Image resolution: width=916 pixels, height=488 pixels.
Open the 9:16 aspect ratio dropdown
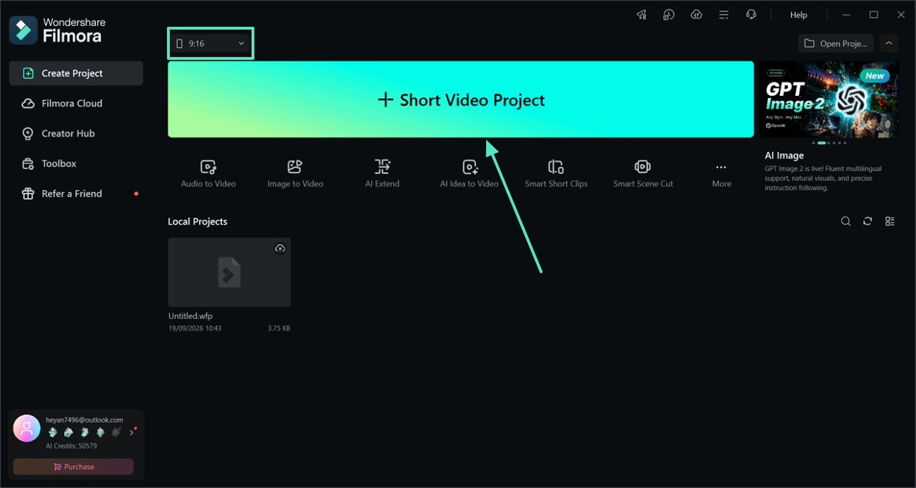(211, 44)
